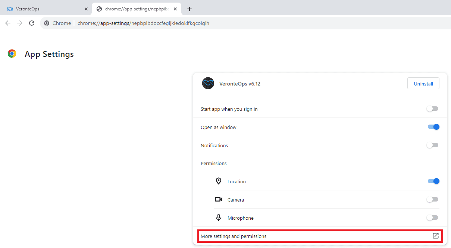Close the app-settings tab

(175, 9)
